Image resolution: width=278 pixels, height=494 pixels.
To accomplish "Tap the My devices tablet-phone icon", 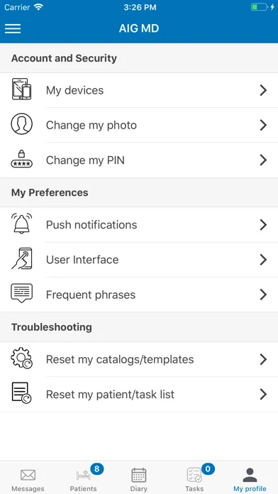I will click(x=21, y=89).
